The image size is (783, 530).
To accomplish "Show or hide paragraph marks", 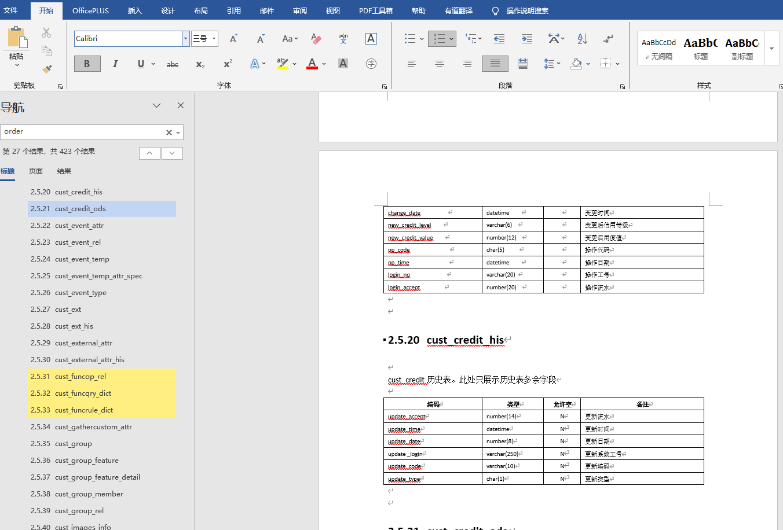I will tap(608, 39).
